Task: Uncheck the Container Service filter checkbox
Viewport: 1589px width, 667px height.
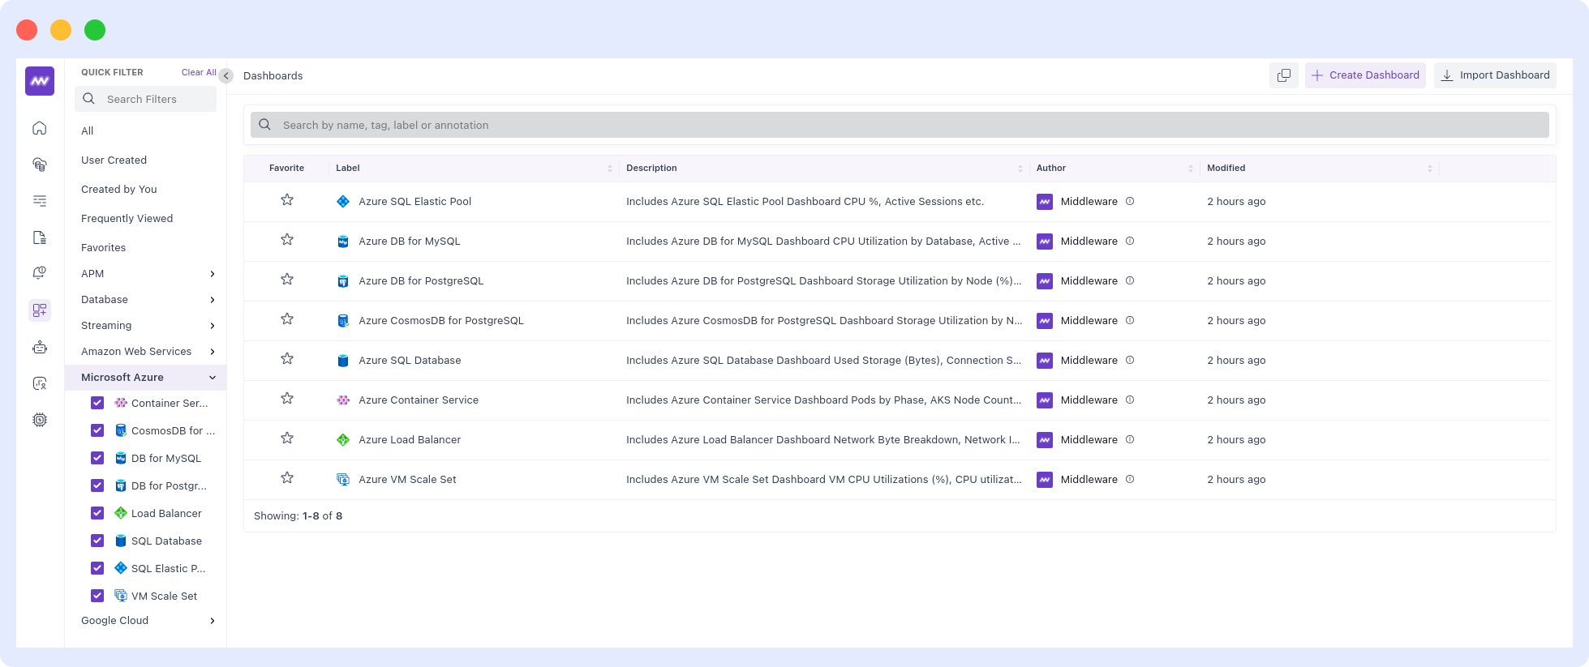Action: tap(97, 403)
